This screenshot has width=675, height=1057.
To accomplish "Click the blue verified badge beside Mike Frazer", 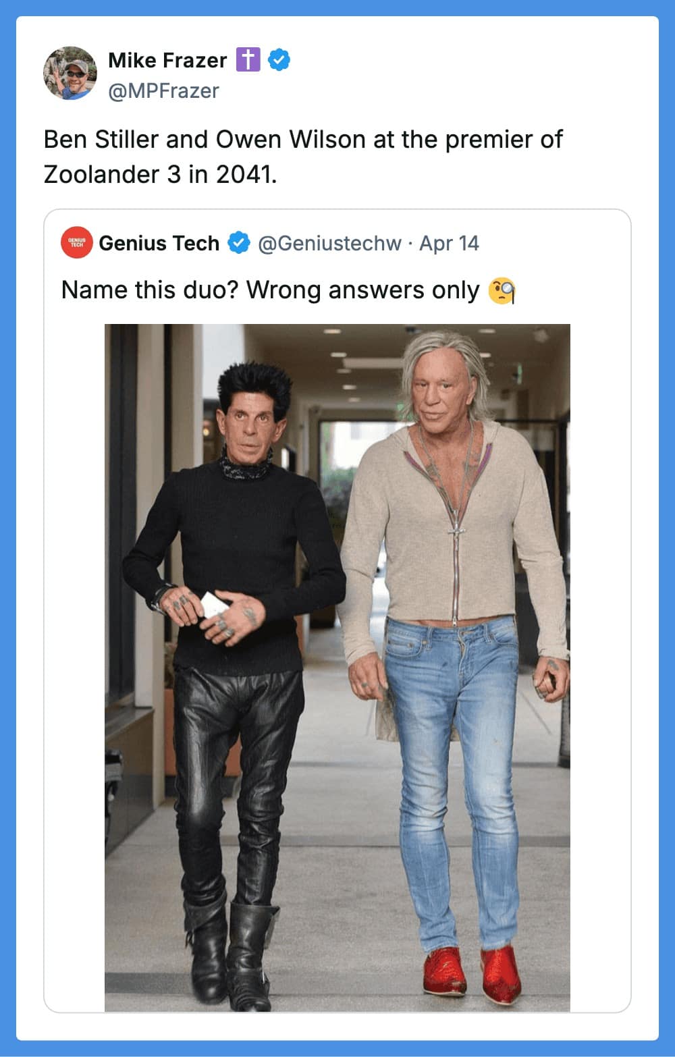I will [x=279, y=60].
